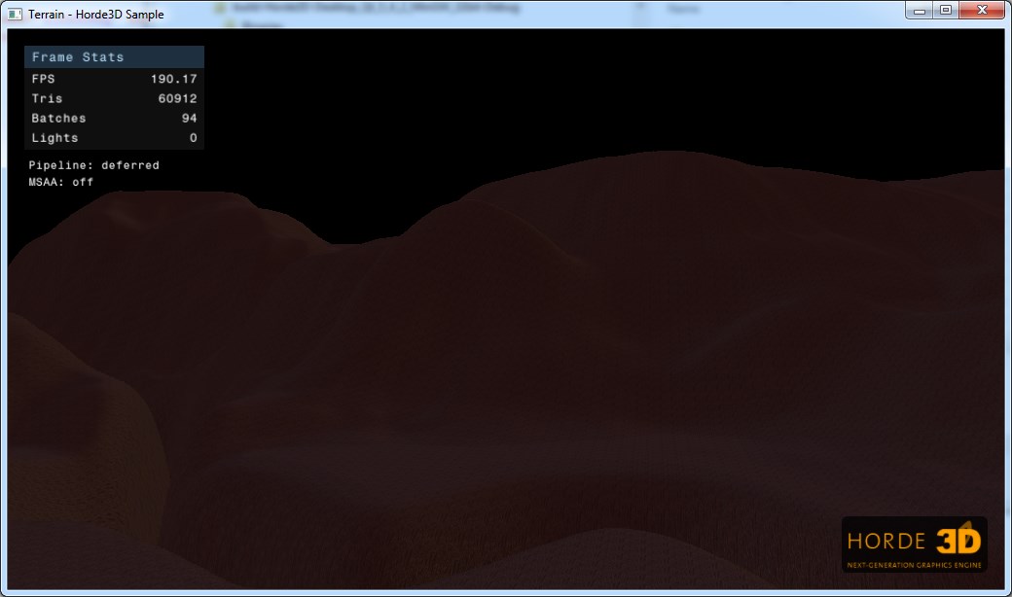Minimize the Terrain Horde3D Sample window
Viewport: 1012px width, 597px height.
coord(920,11)
